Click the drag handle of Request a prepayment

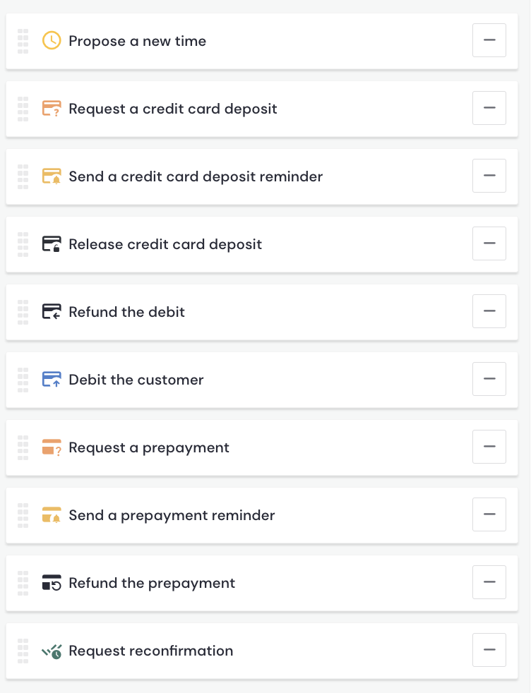coord(23,447)
